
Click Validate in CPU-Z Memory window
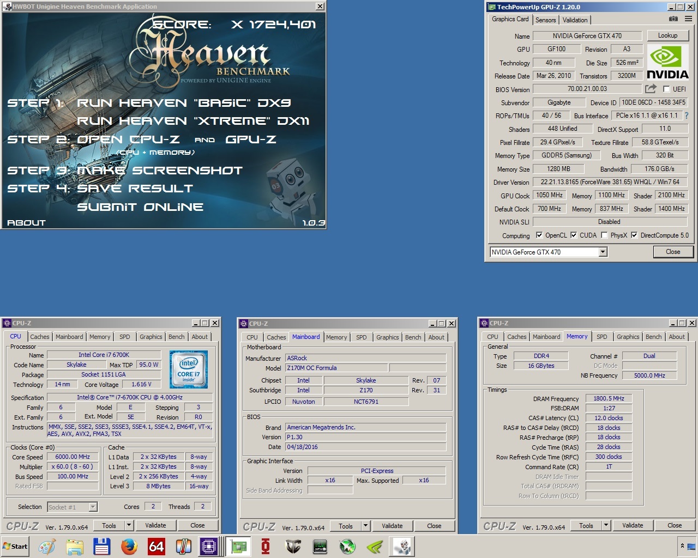(633, 525)
